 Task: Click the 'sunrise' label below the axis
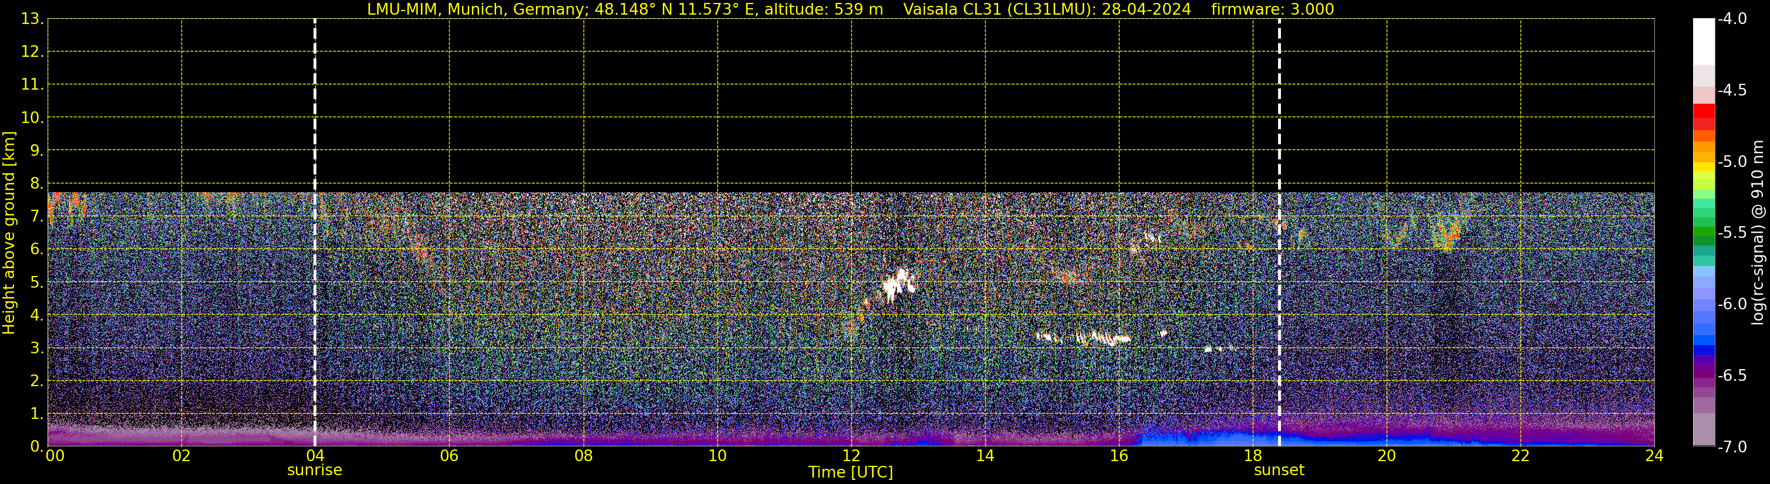pyautogui.click(x=314, y=471)
